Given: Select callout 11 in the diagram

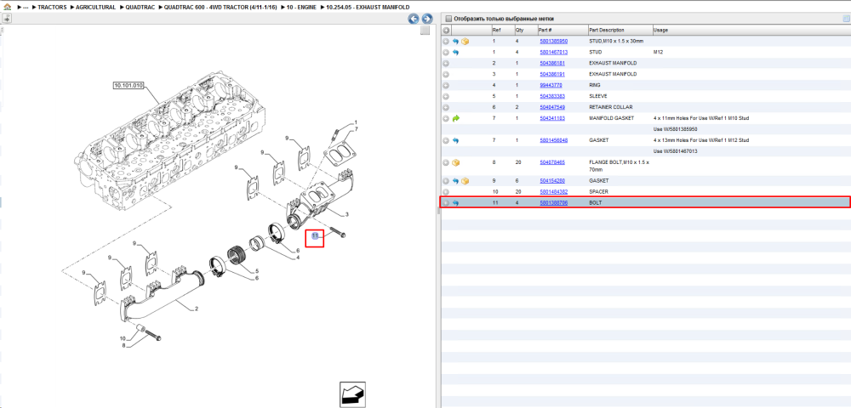Looking at the screenshot, I should [314, 235].
